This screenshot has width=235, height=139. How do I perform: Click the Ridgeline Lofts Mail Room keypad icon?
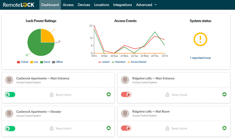125,113
